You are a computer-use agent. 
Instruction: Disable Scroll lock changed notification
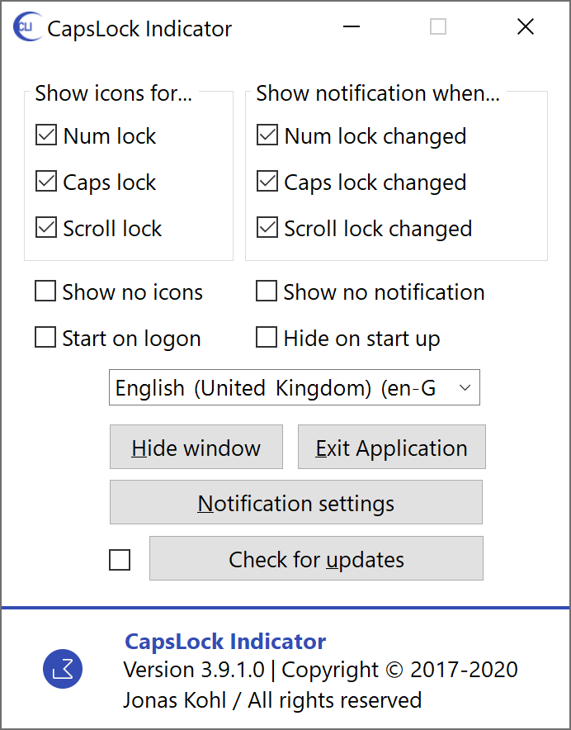267,228
